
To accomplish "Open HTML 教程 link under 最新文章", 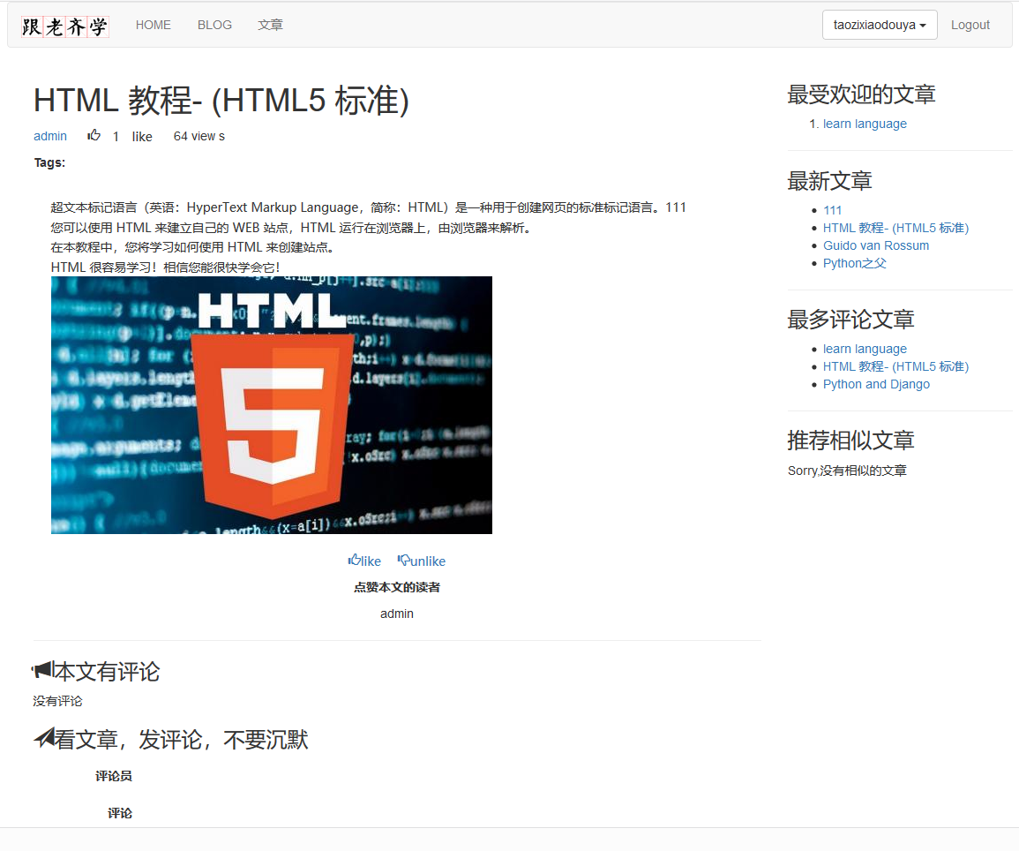I will pyautogui.click(x=895, y=228).
